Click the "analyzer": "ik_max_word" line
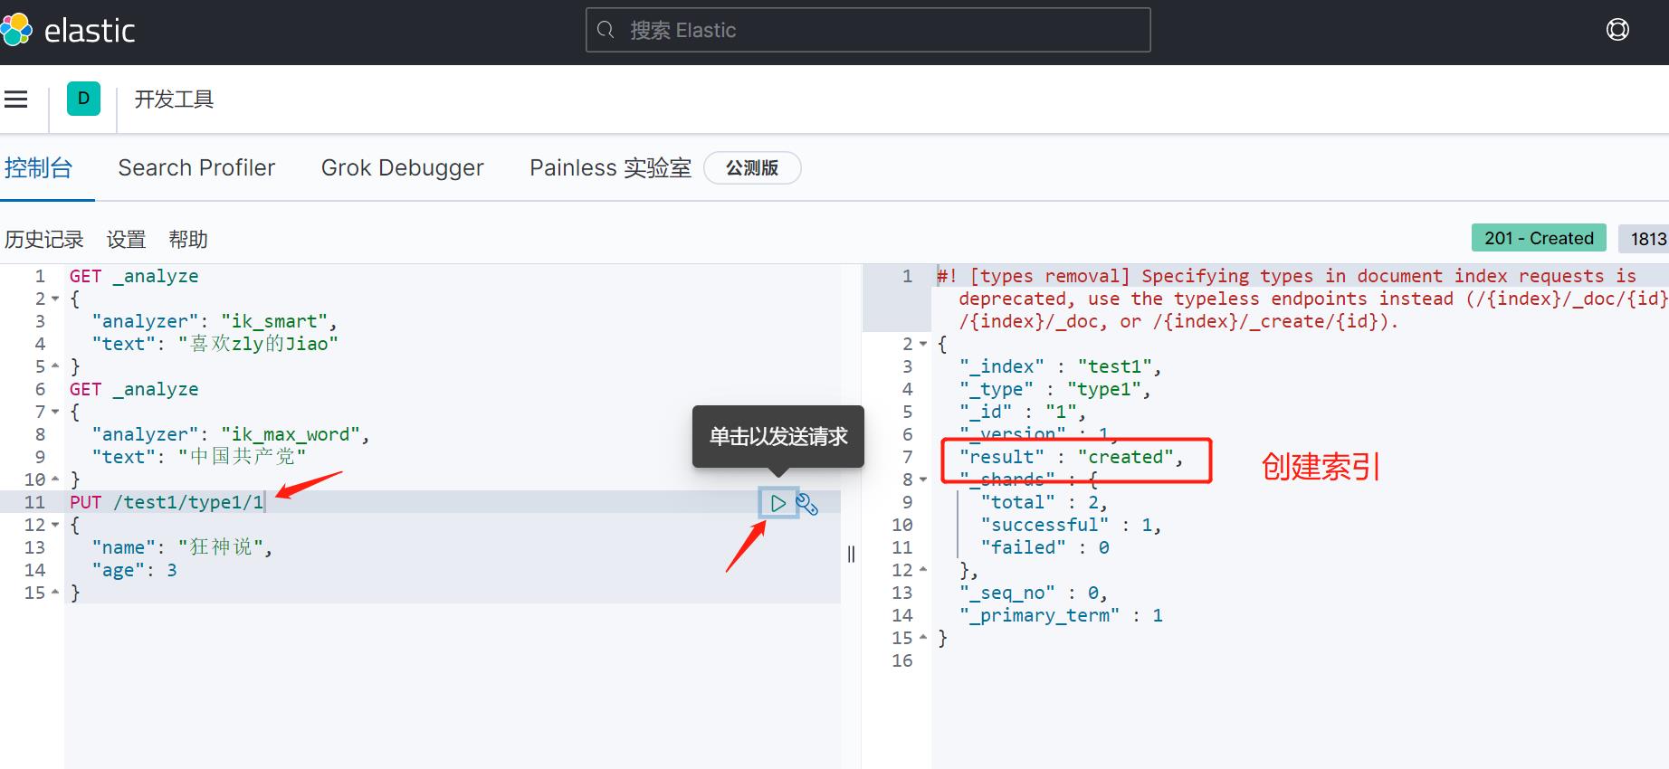Screen dimensions: 1669x769 pos(231,434)
